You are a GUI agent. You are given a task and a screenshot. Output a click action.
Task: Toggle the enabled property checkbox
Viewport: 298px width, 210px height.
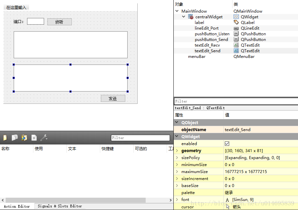pos(227,144)
